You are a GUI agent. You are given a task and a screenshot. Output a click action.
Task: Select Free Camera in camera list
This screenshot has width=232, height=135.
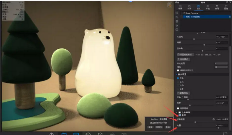point(193,13)
